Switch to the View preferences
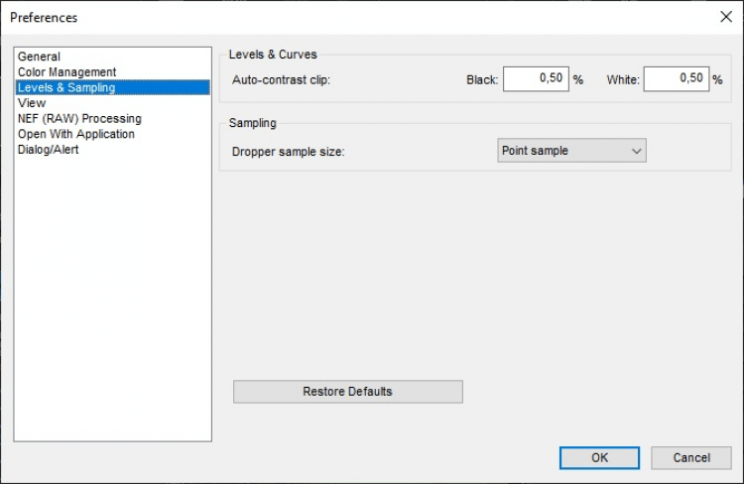This screenshot has height=484, width=744. click(32, 103)
